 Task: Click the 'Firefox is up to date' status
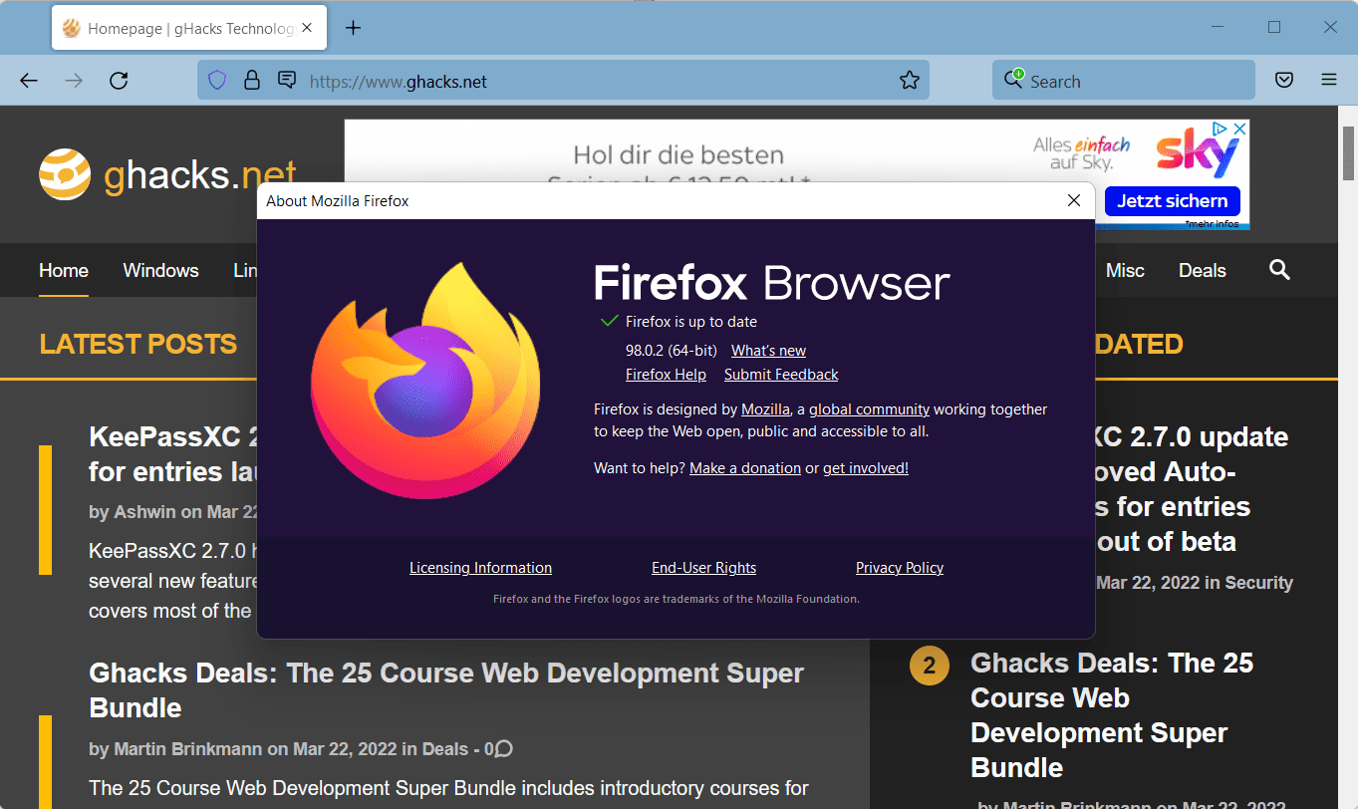(x=691, y=322)
